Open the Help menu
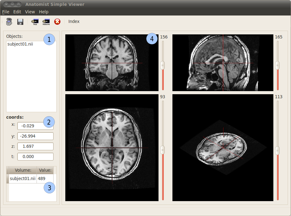Viewport: 291px width, 216px height. pyautogui.click(x=44, y=12)
